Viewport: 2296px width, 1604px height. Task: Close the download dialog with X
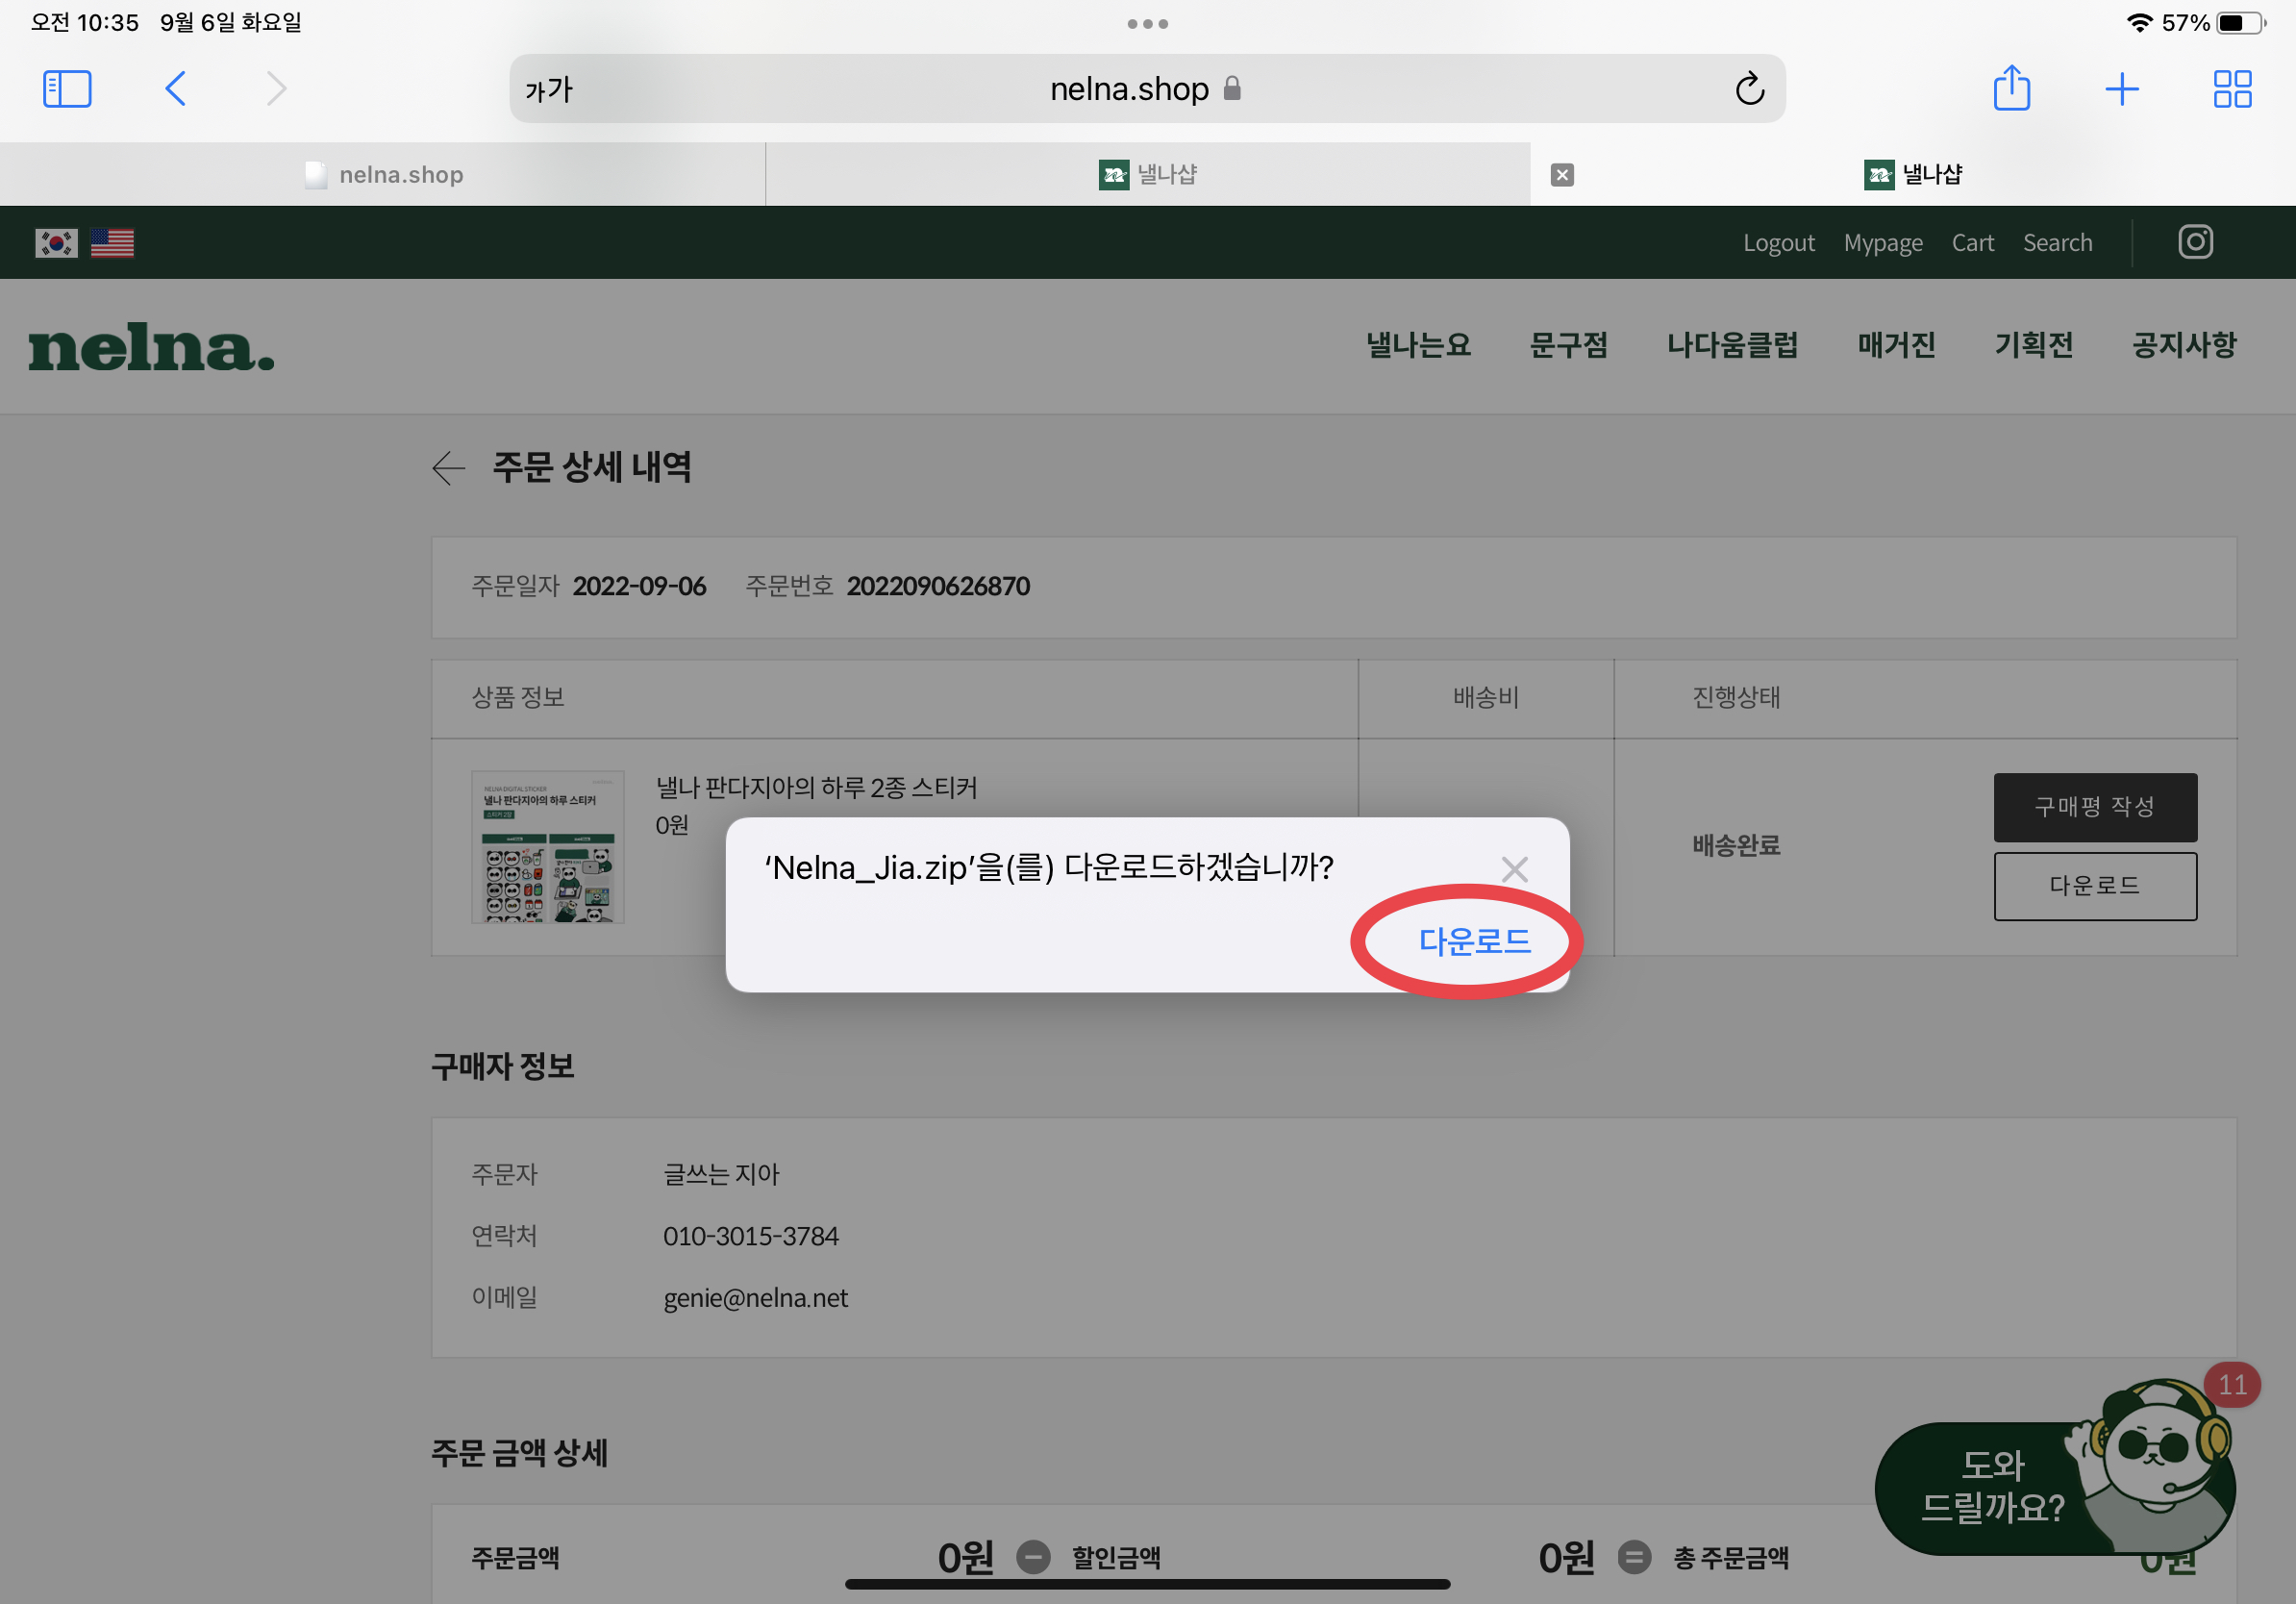click(x=1514, y=869)
